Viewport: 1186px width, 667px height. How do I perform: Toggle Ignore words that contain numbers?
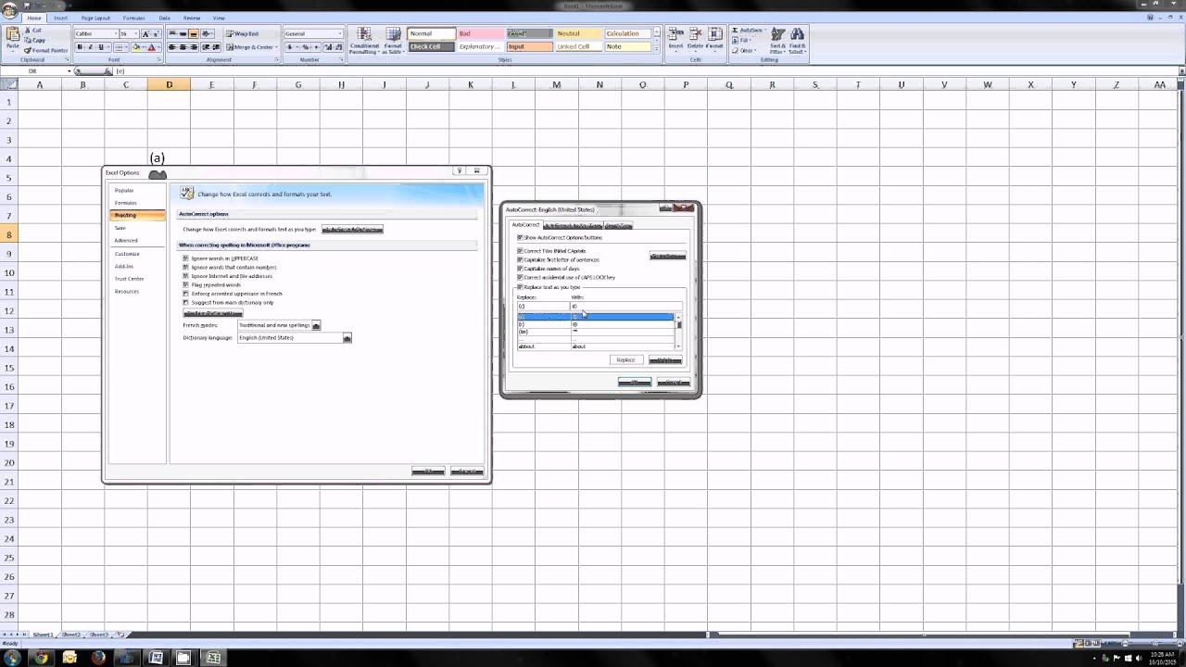tap(186, 267)
